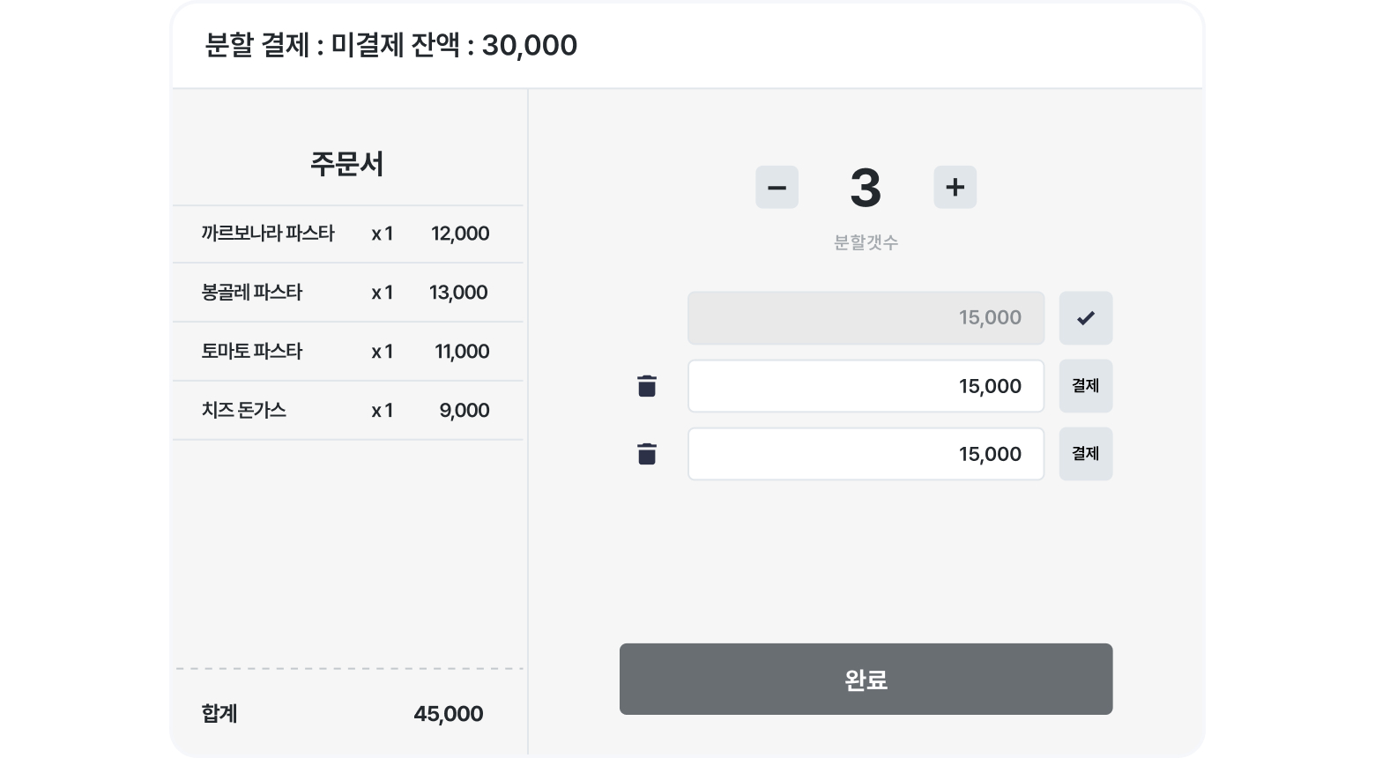Focus the second 15,000 amount input field
Viewport: 1375px width, 758px height.
coord(866,386)
